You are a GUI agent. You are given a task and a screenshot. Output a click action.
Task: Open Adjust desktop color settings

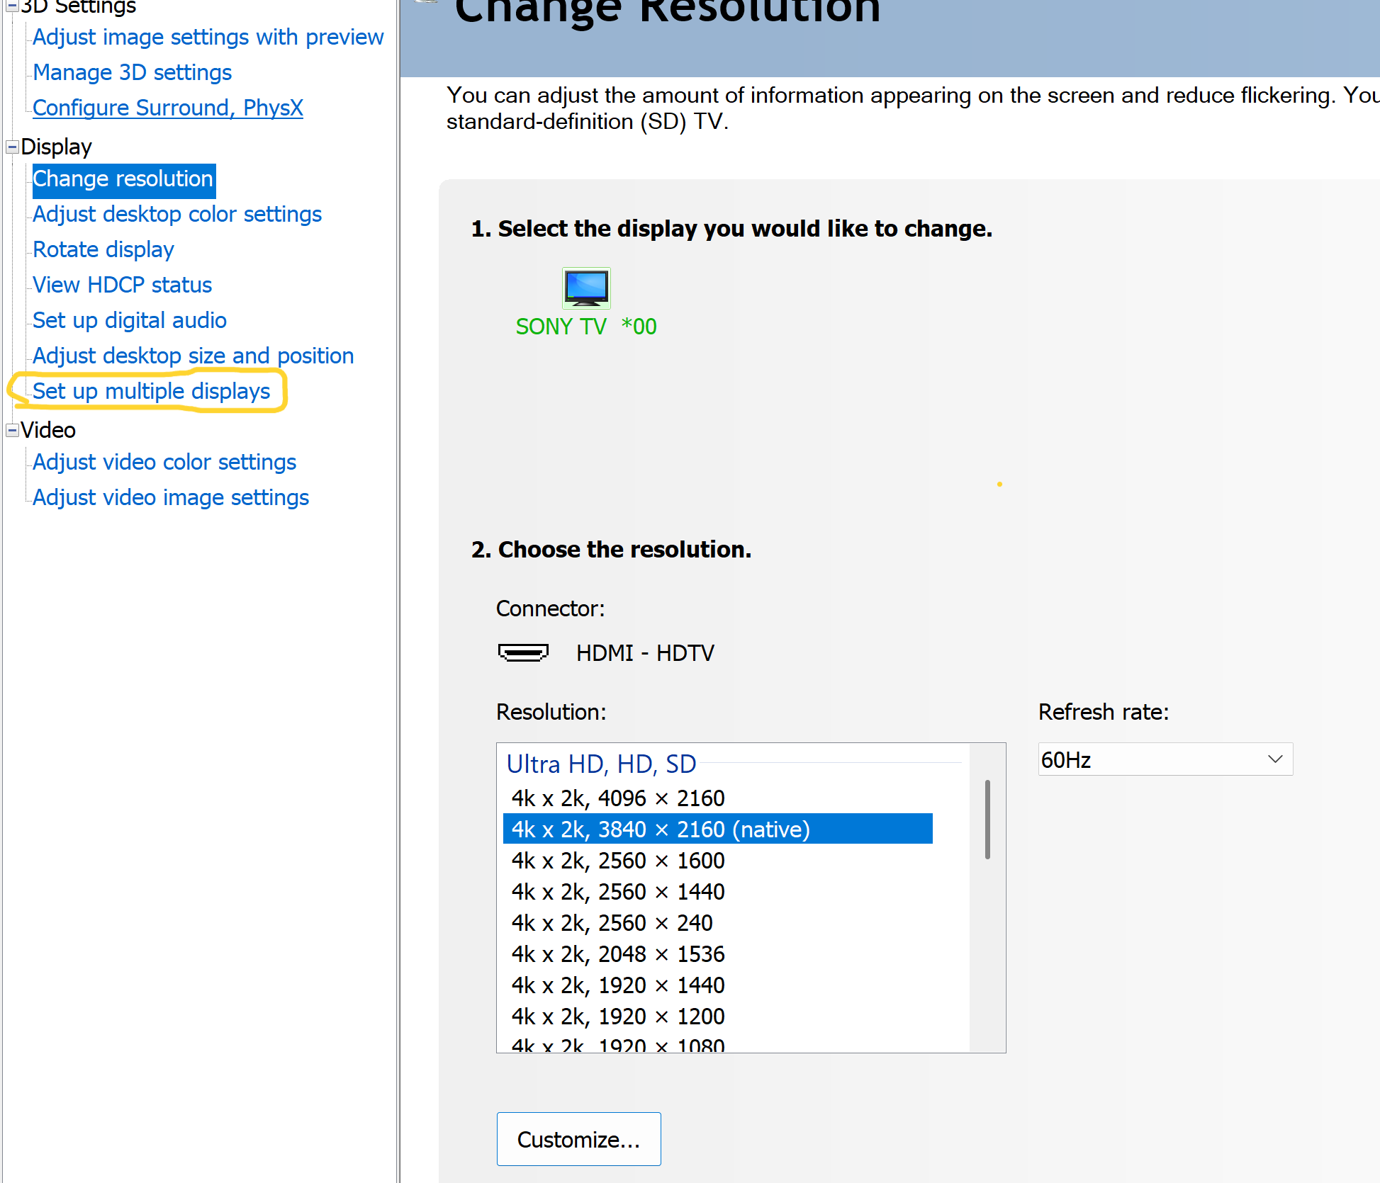pos(177,214)
